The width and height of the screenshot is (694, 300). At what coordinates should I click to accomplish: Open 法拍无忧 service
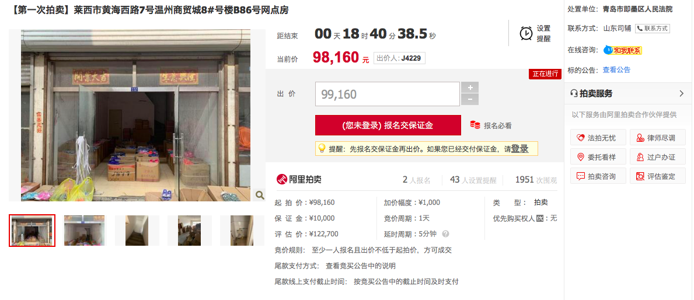(598, 138)
